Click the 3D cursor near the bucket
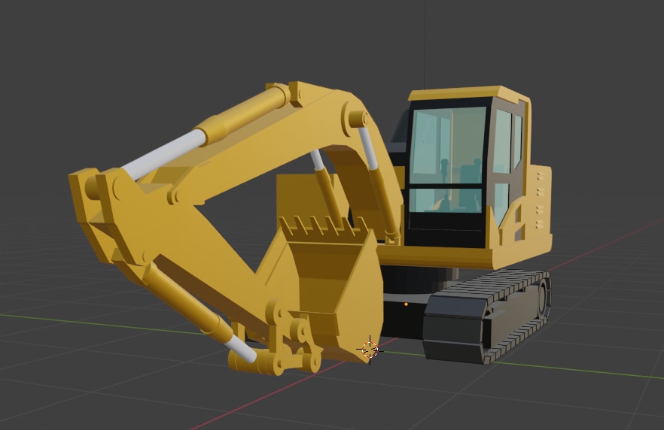Screen dimensions: 664x430 370,350
